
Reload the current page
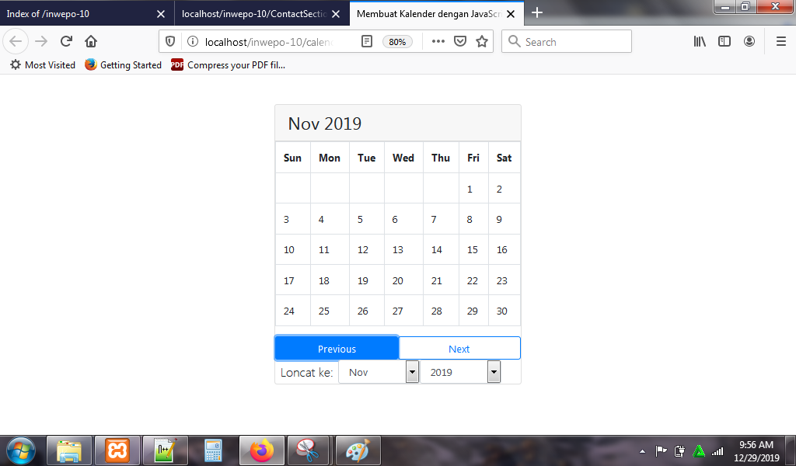pyautogui.click(x=66, y=42)
